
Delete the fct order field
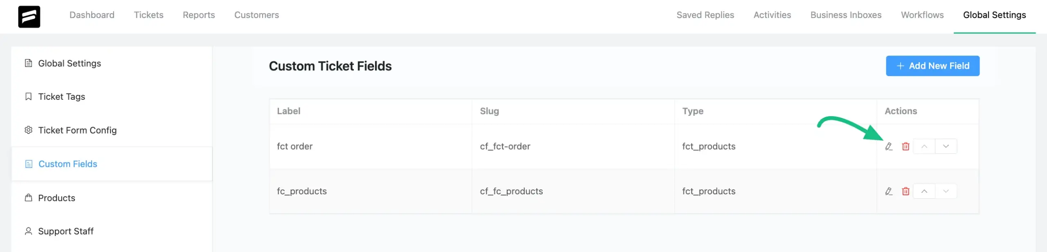coord(905,146)
